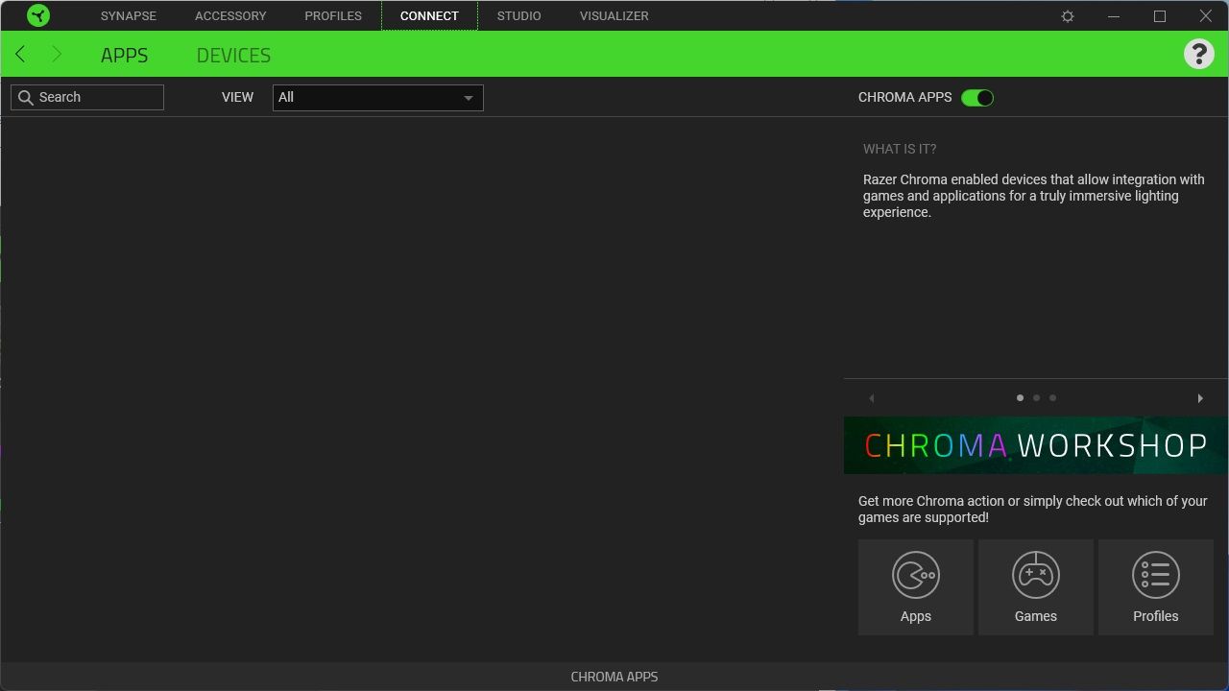
Task: Toggle the Chroma Apps switch off
Action: (x=977, y=98)
